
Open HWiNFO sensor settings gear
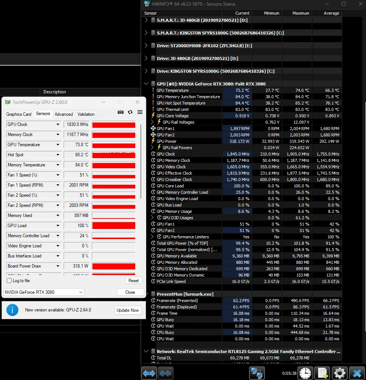[x=340, y=373]
